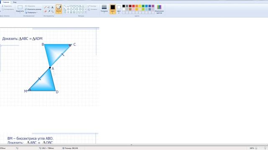Pick the purple color swatch
This screenshot has height=150, width=268.
[153, 6]
